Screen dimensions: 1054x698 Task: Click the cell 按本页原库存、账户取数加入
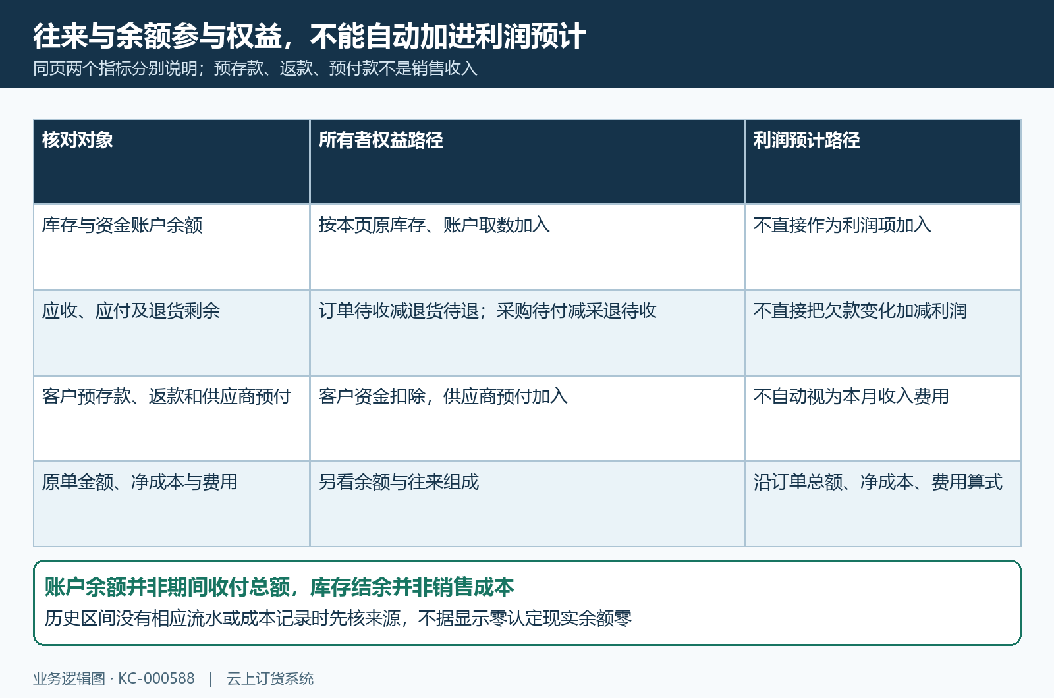click(527, 248)
